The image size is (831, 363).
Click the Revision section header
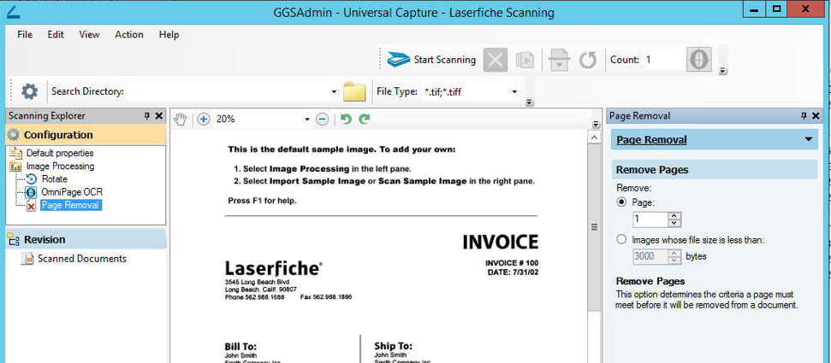(86, 240)
